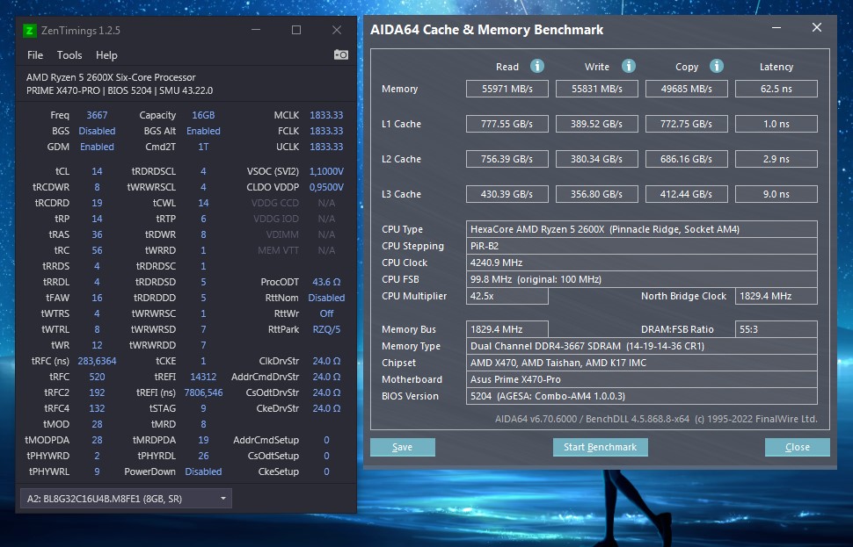Click Memory Write value 55831 MB/s
The height and width of the screenshot is (547, 853).
click(x=597, y=89)
